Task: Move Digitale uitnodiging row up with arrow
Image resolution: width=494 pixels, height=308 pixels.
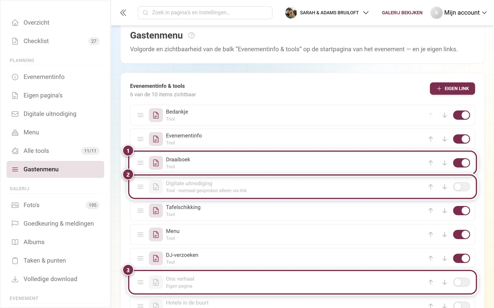Action: coord(431,187)
